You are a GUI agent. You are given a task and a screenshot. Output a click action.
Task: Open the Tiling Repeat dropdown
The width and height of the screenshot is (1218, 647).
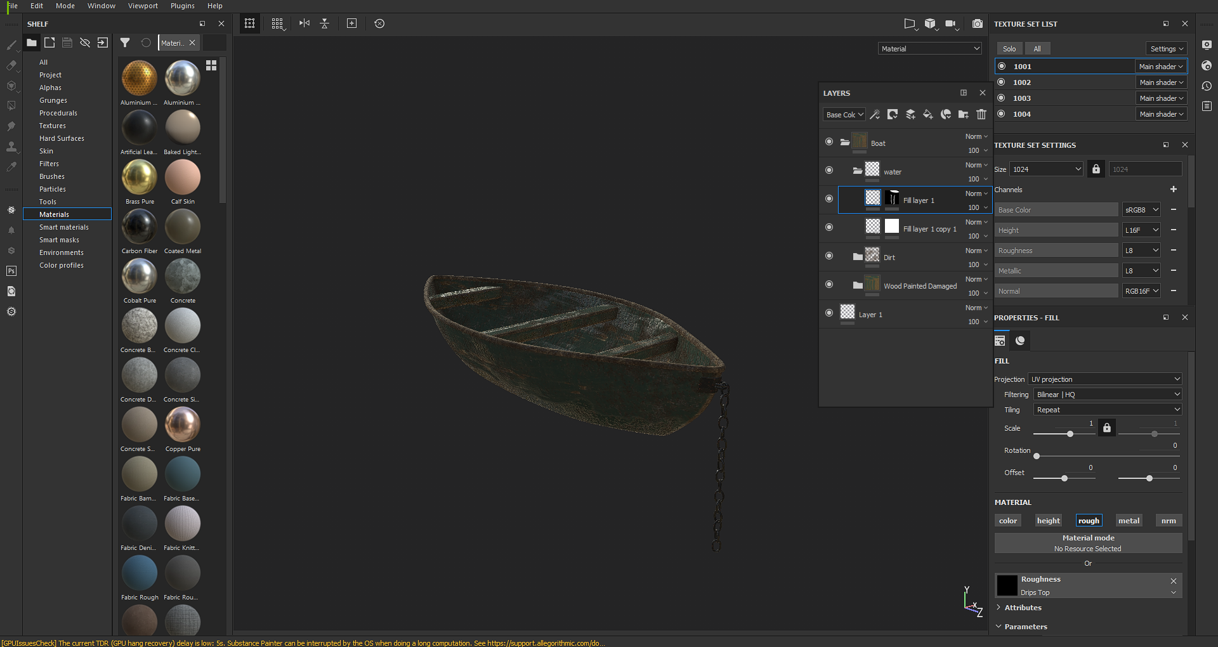(x=1108, y=410)
